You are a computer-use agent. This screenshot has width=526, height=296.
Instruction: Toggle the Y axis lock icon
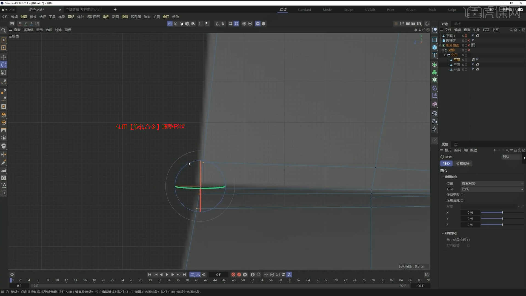(25, 24)
